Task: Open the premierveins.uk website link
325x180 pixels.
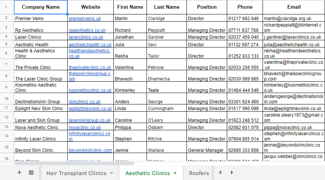Action: pyautogui.click(x=85, y=19)
